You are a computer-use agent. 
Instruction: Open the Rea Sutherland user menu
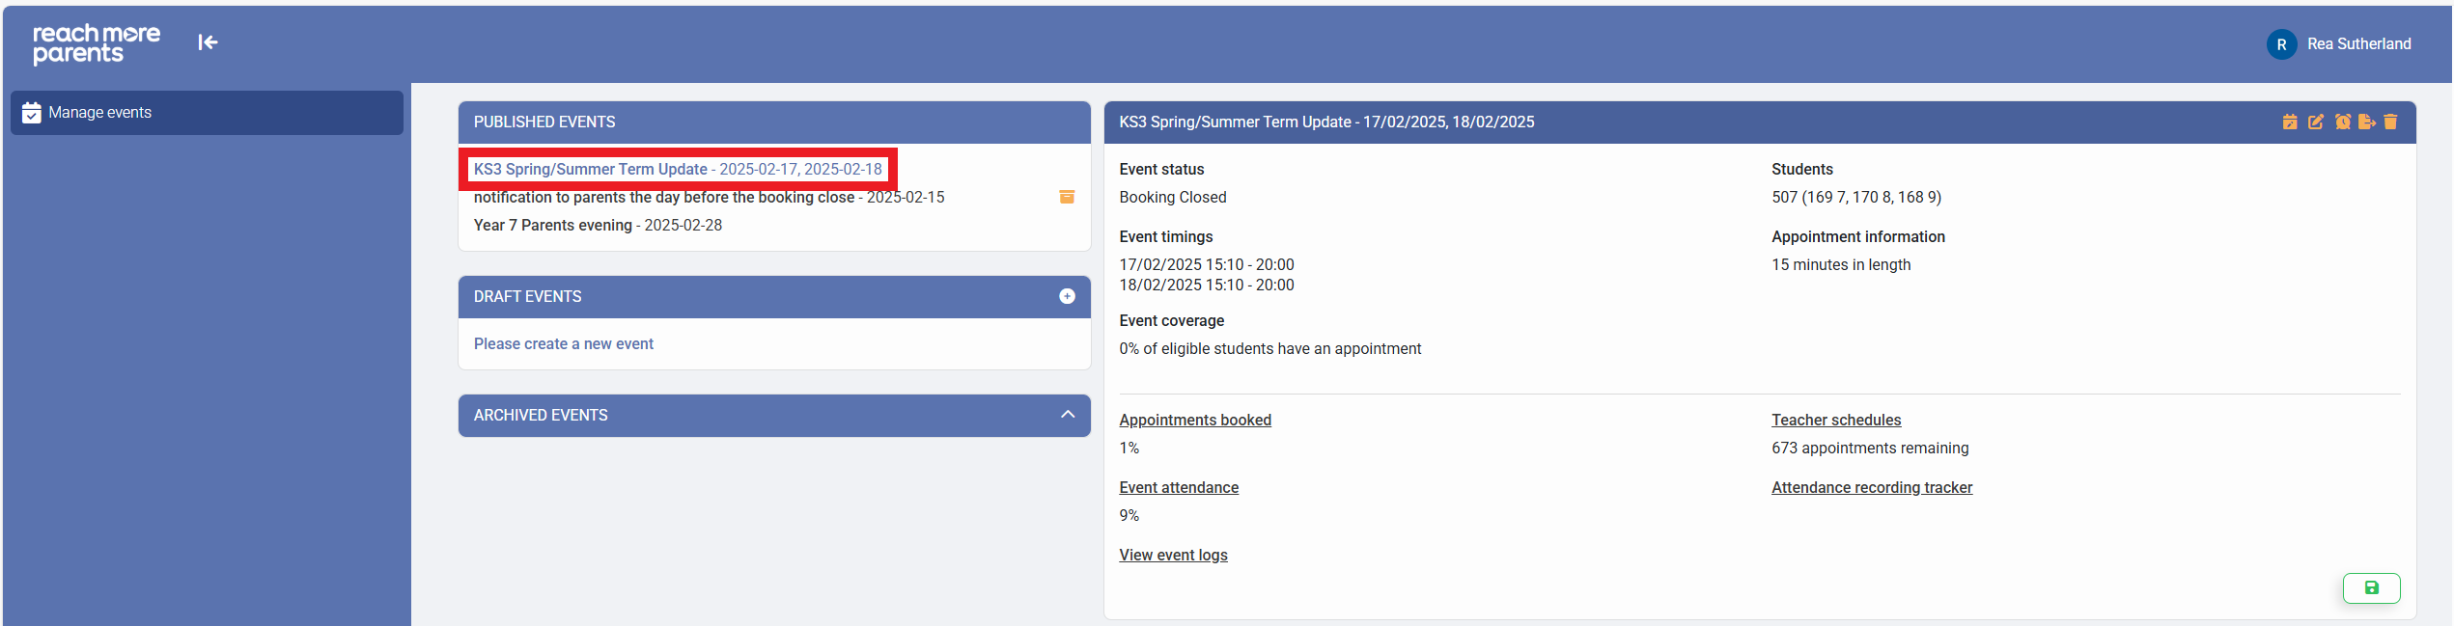[2339, 44]
